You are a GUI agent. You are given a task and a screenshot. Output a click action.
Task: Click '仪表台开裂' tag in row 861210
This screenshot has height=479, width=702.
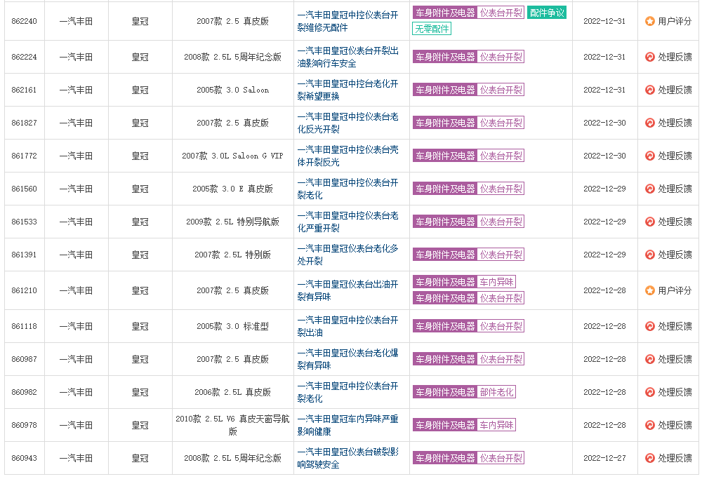(x=501, y=298)
